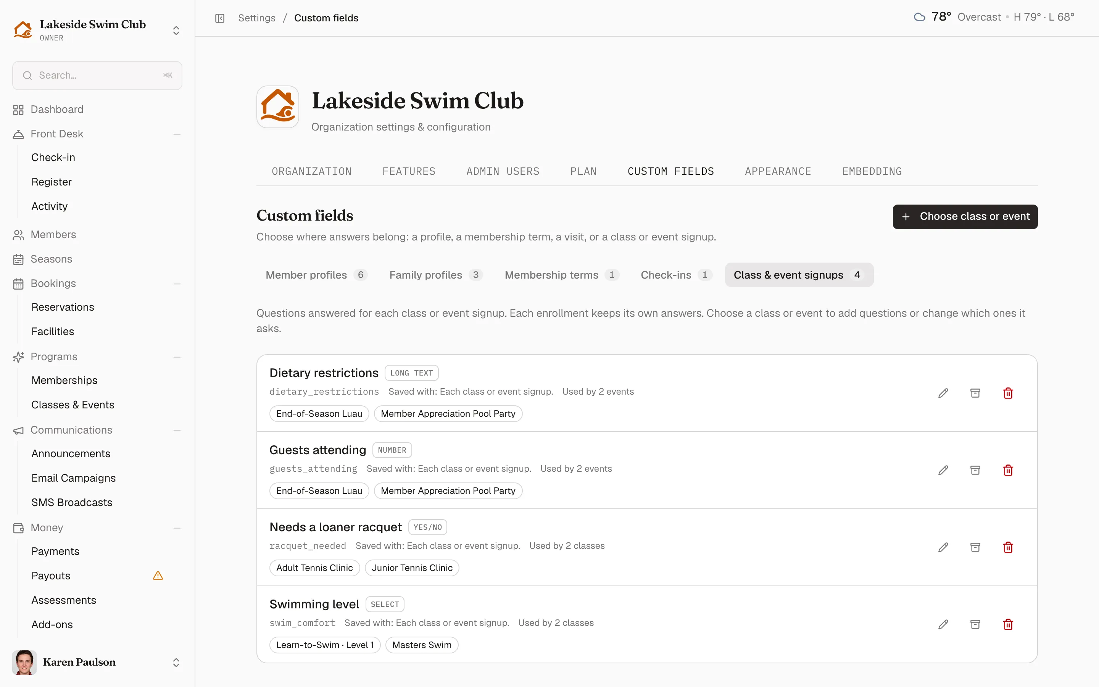Click Choose class or event button
1099x687 pixels.
[965, 217]
